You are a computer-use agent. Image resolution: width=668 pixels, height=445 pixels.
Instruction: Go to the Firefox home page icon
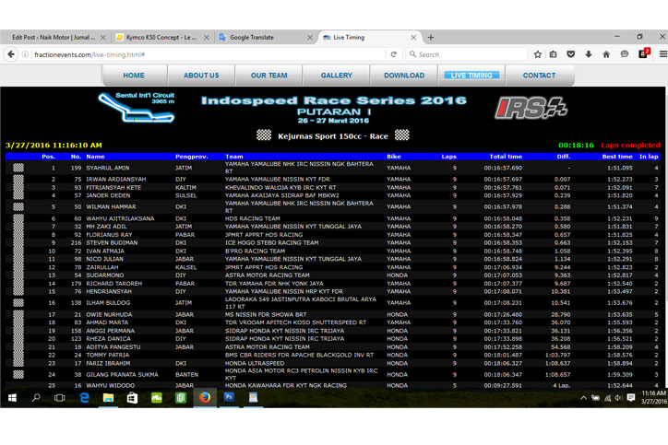(x=606, y=54)
